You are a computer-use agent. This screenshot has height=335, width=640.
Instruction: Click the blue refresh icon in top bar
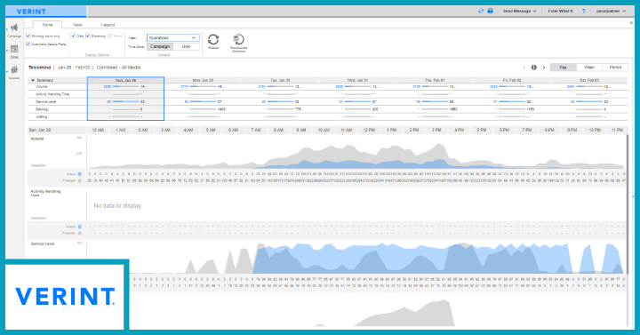[x=481, y=11]
